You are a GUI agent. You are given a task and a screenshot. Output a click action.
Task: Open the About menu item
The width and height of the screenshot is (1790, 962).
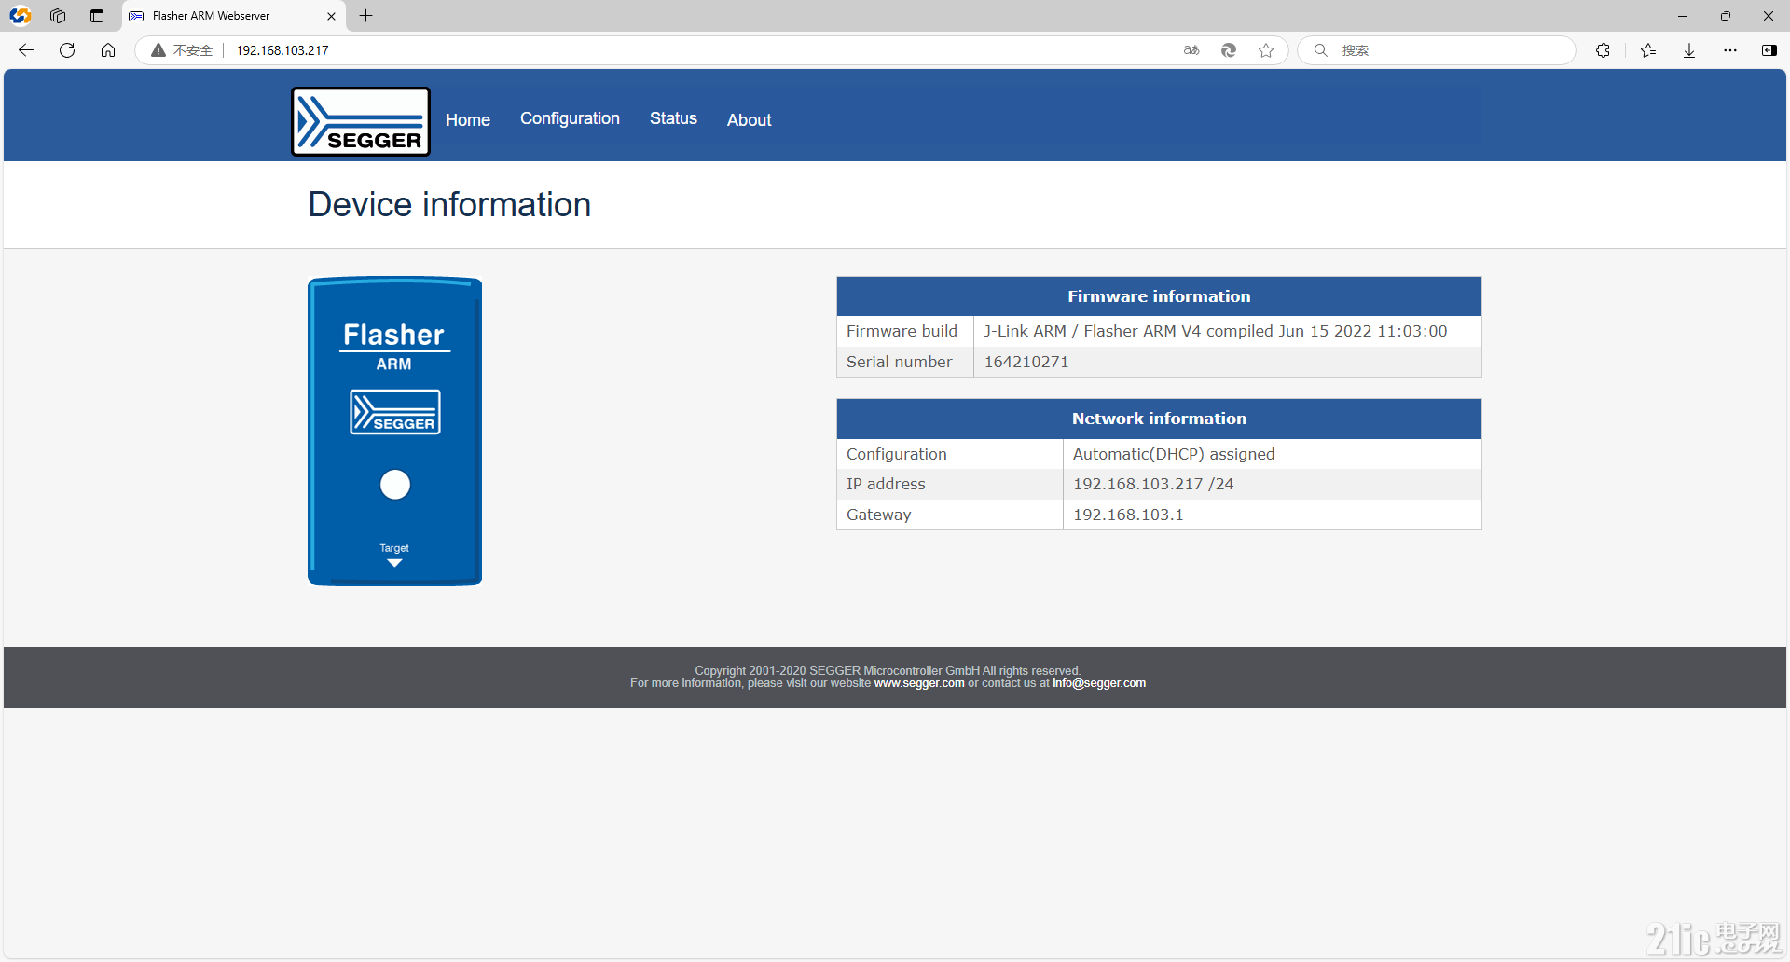(749, 119)
